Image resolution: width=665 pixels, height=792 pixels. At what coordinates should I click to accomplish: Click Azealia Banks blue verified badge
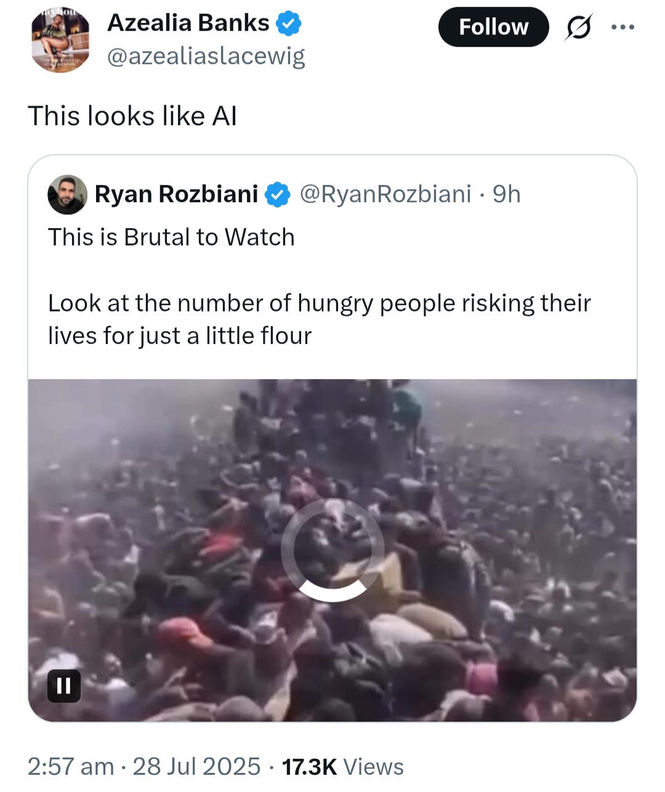(288, 23)
